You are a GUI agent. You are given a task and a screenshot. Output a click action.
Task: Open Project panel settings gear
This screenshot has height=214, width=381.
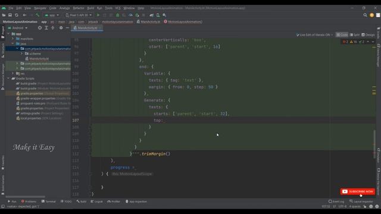click(61, 28)
